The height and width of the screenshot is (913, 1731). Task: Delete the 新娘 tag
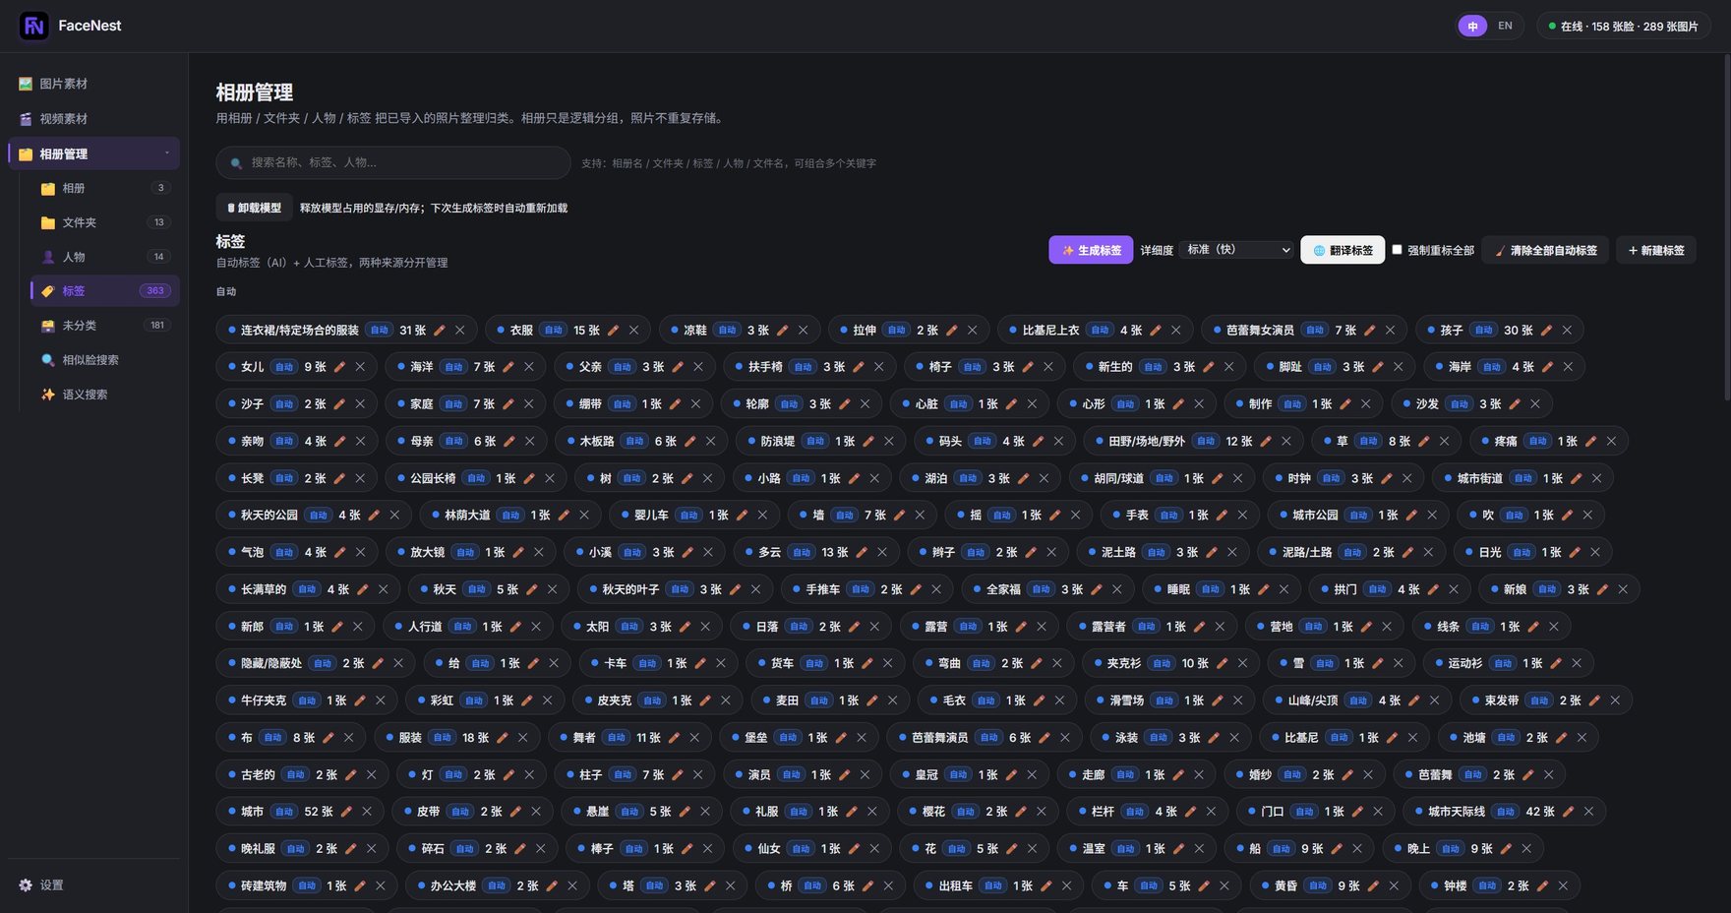point(1623,589)
